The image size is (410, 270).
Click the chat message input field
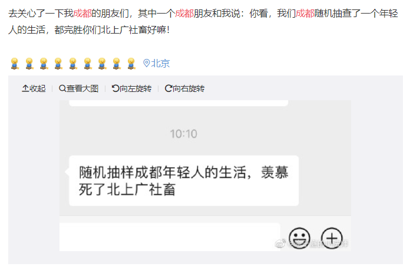170,237
